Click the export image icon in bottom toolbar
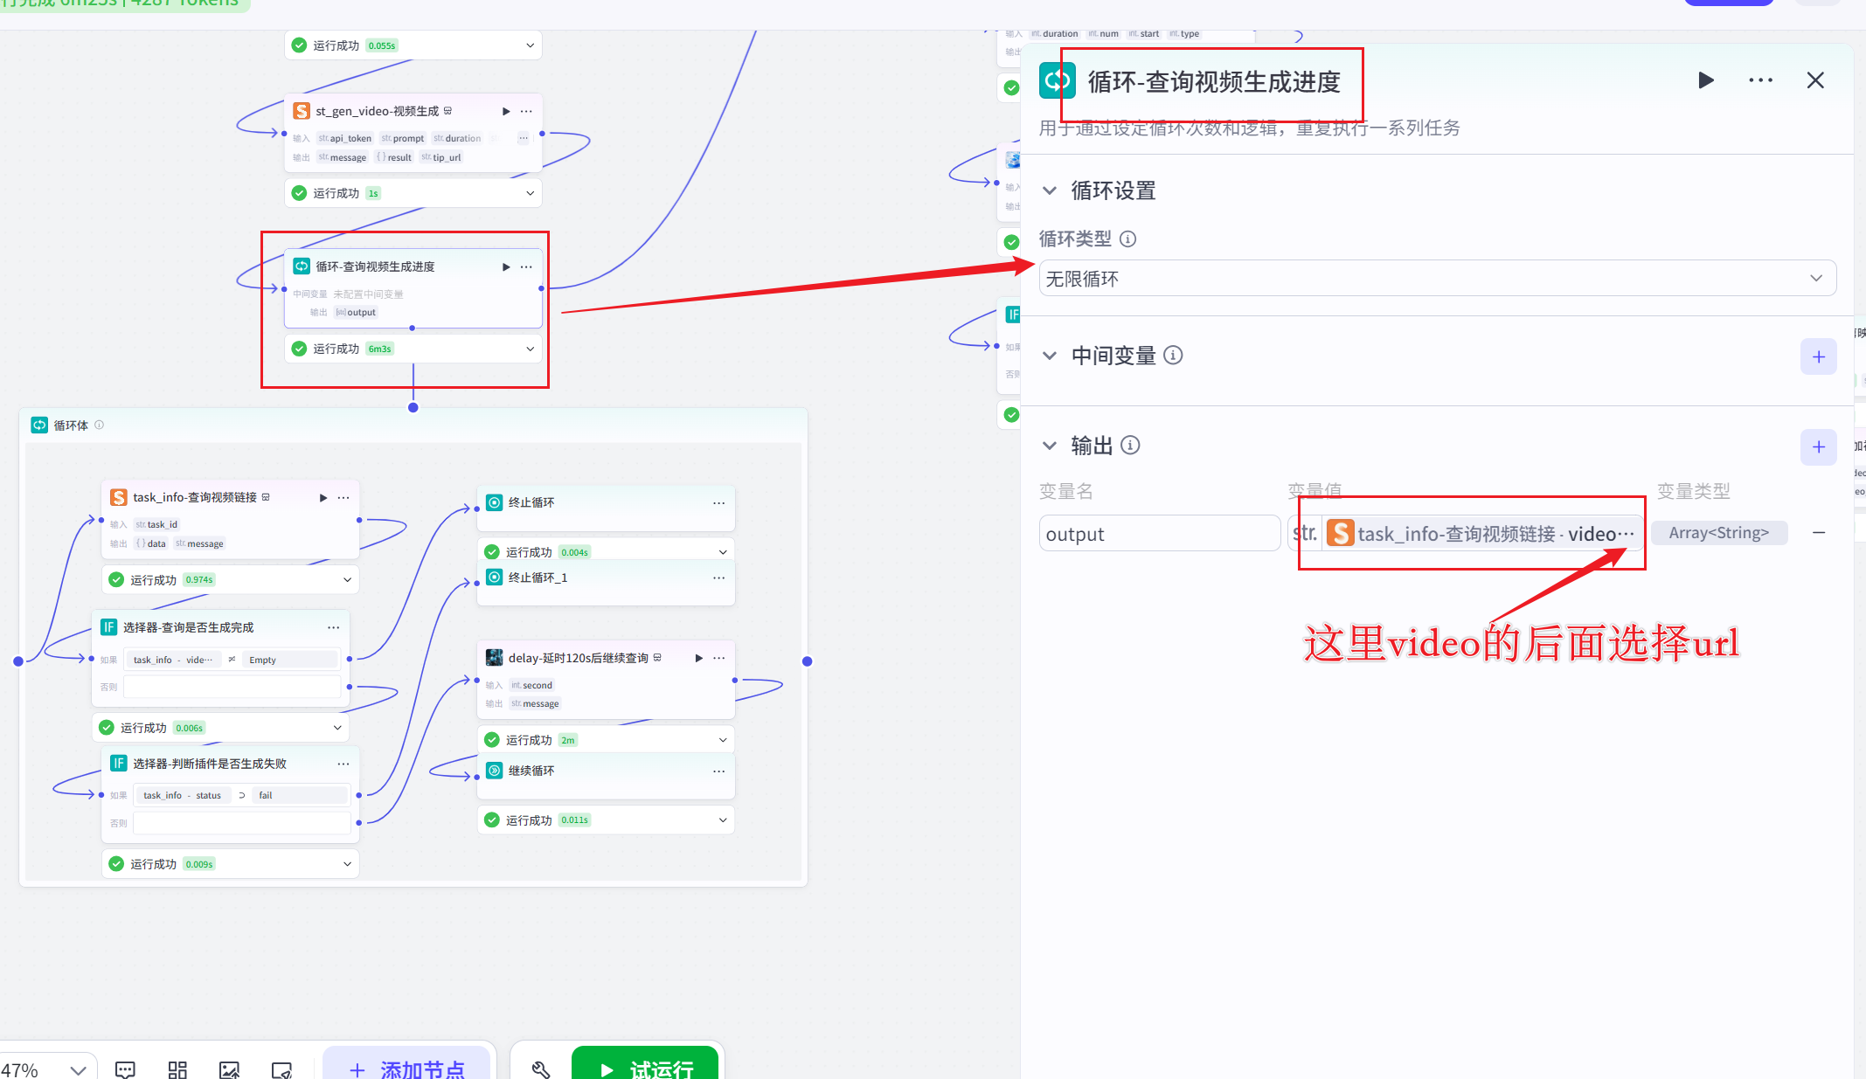Viewport: 1866px width, 1079px height. [229, 1068]
